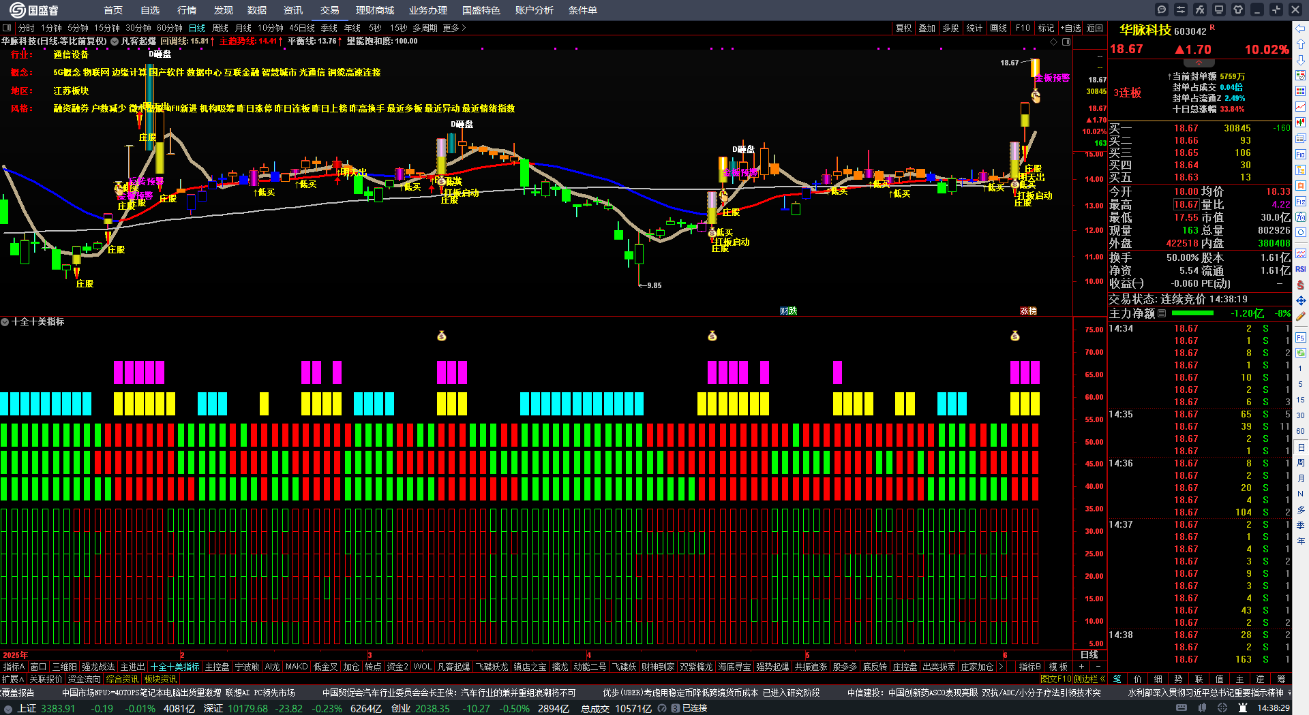Screen dimensions: 1309x715
Task: Open the settings sliders icon in title bar
Action: tap(1181, 10)
